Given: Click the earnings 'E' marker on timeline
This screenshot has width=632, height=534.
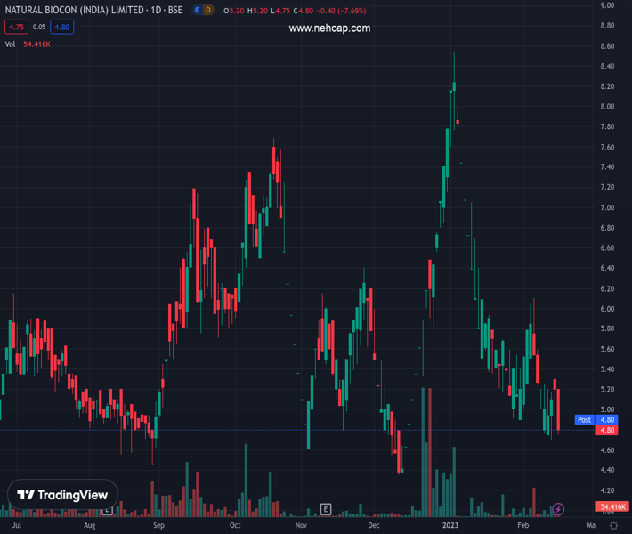Looking at the screenshot, I should click(x=326, y=509).
